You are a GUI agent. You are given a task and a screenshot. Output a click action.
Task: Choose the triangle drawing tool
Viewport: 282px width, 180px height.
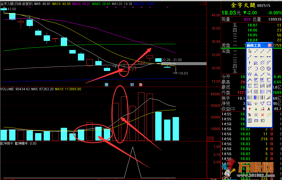click(262, 104)
